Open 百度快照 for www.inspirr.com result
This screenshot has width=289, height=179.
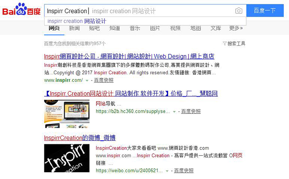point(104,80)
